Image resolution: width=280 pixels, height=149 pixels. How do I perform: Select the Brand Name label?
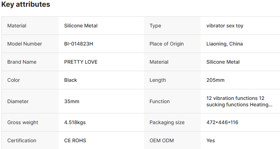tap(22, 62)
